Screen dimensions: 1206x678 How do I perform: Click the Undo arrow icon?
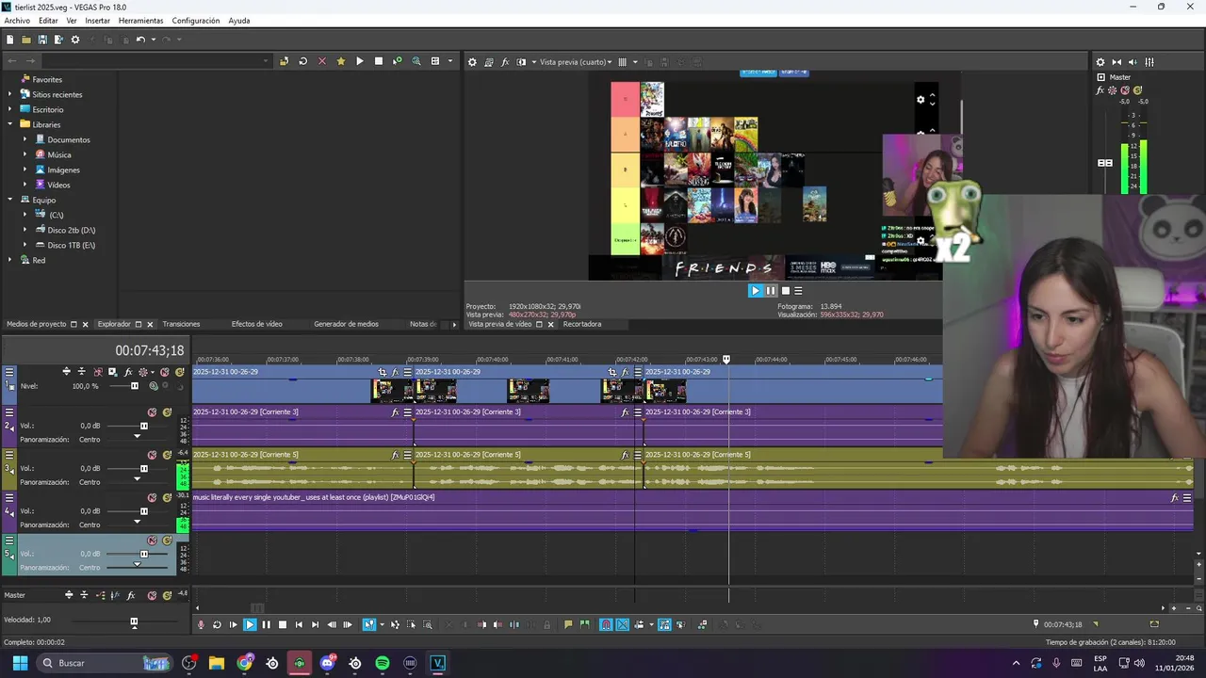[x=139, y=40]
